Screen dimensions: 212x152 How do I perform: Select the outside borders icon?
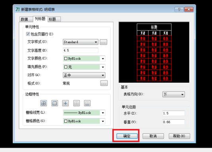click(x=54, y=103)
